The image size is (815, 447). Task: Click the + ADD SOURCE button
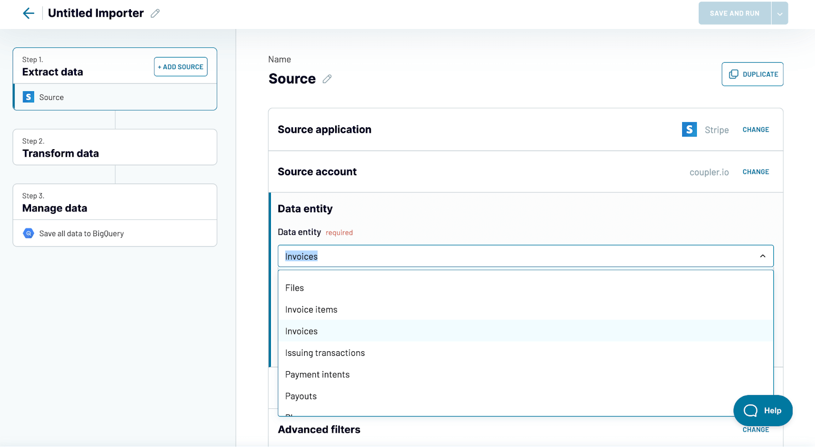181,67
